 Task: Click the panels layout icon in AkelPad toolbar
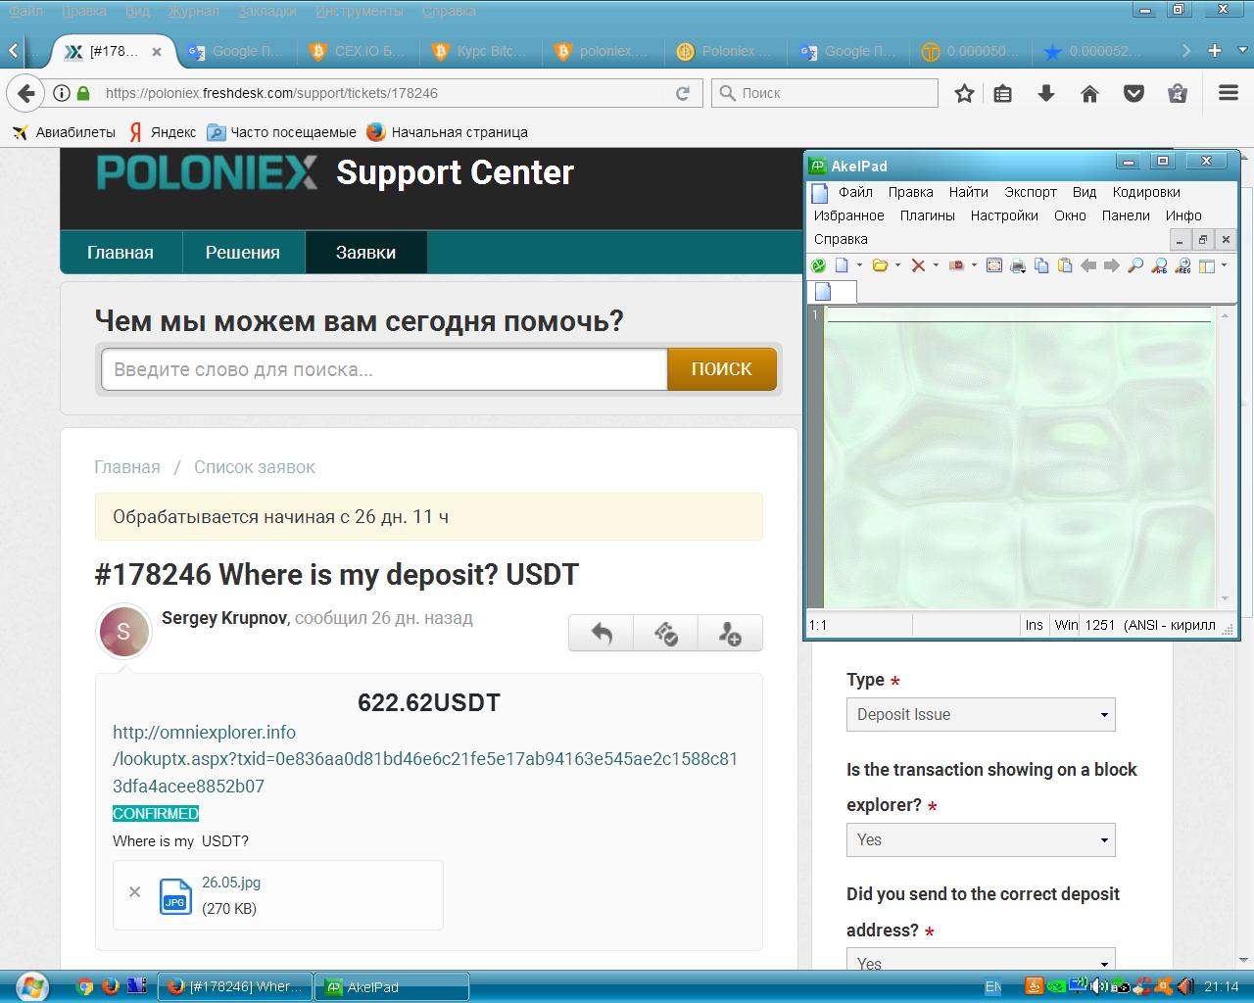(1207, 265)
